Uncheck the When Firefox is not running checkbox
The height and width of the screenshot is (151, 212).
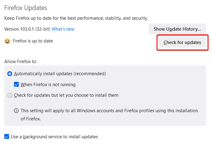[x=16, y=85]
